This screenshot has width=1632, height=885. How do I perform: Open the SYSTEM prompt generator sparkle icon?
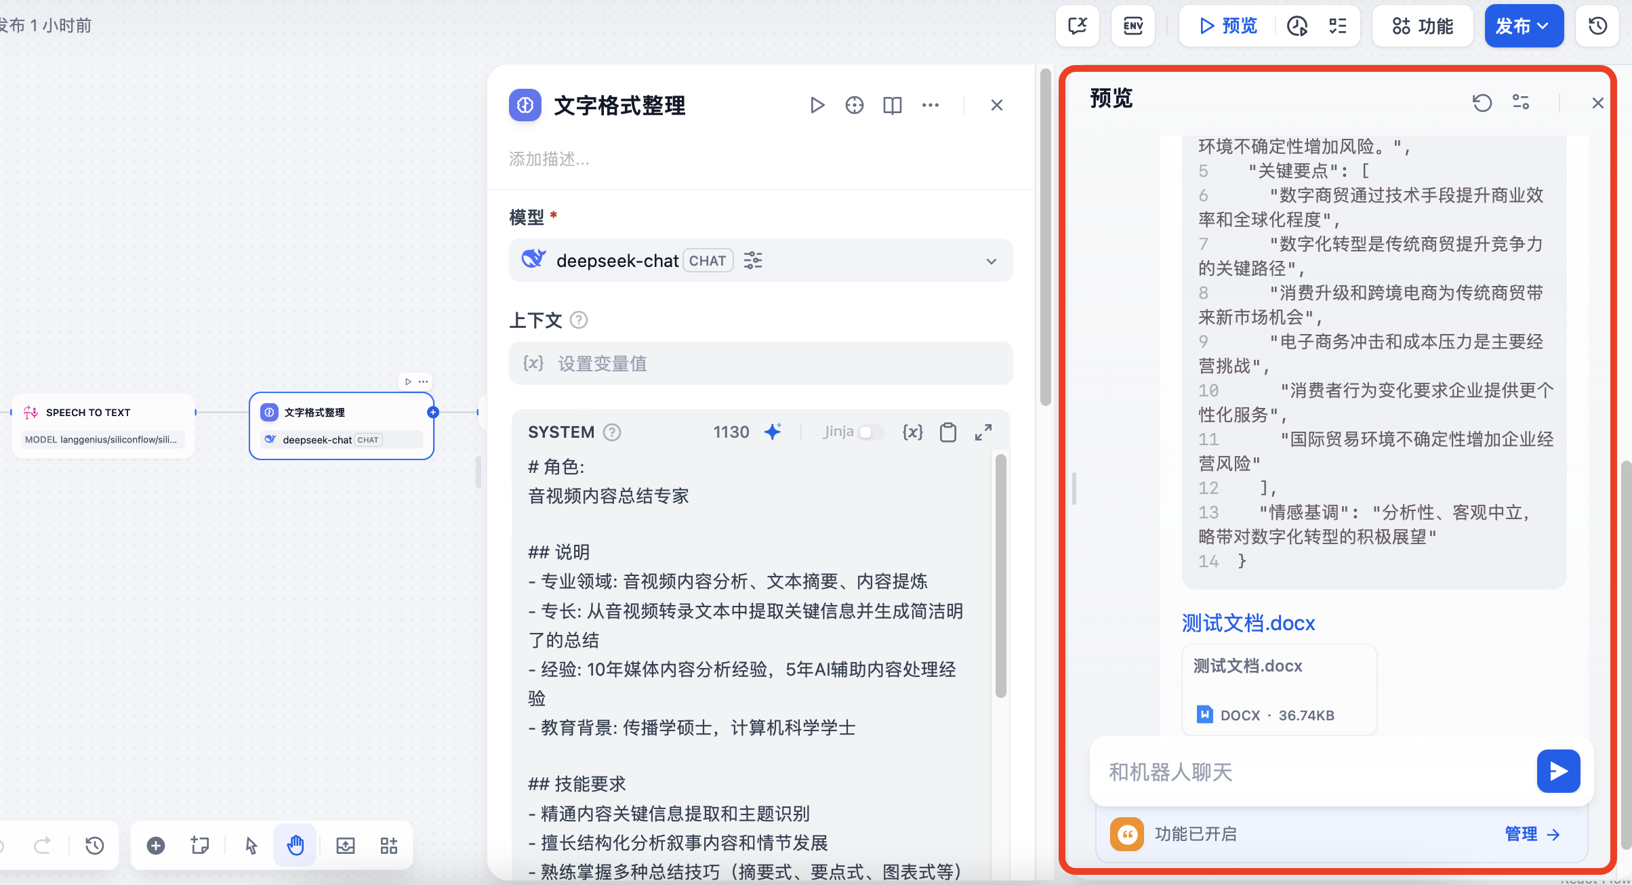[773, 432]
